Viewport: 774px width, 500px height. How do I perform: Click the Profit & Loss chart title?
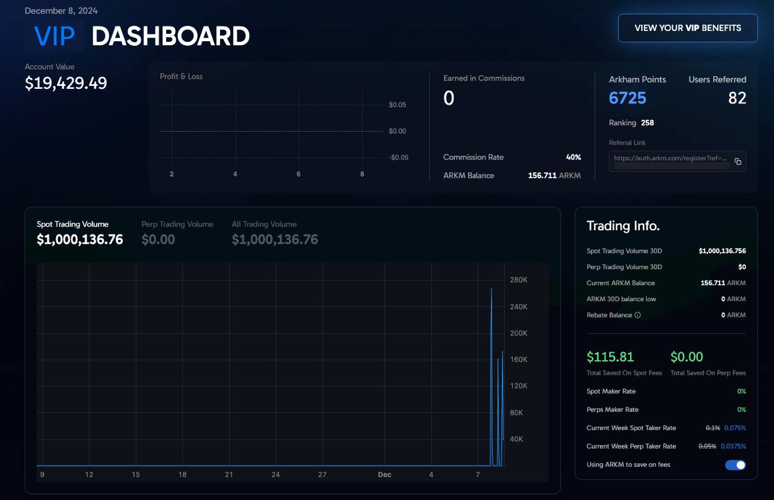click(x=181, y=76)
